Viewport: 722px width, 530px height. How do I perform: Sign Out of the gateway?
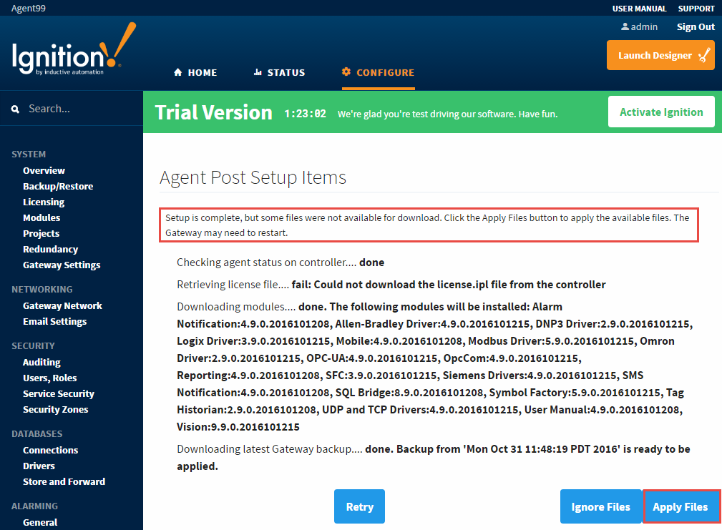coord(695,26)
